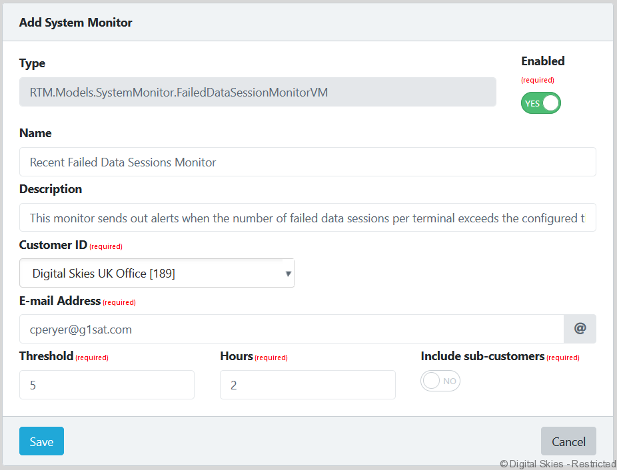Click the Threshold value field
Image resolution: width=617 pixels, height=470 pixels.
pos(107,385)
